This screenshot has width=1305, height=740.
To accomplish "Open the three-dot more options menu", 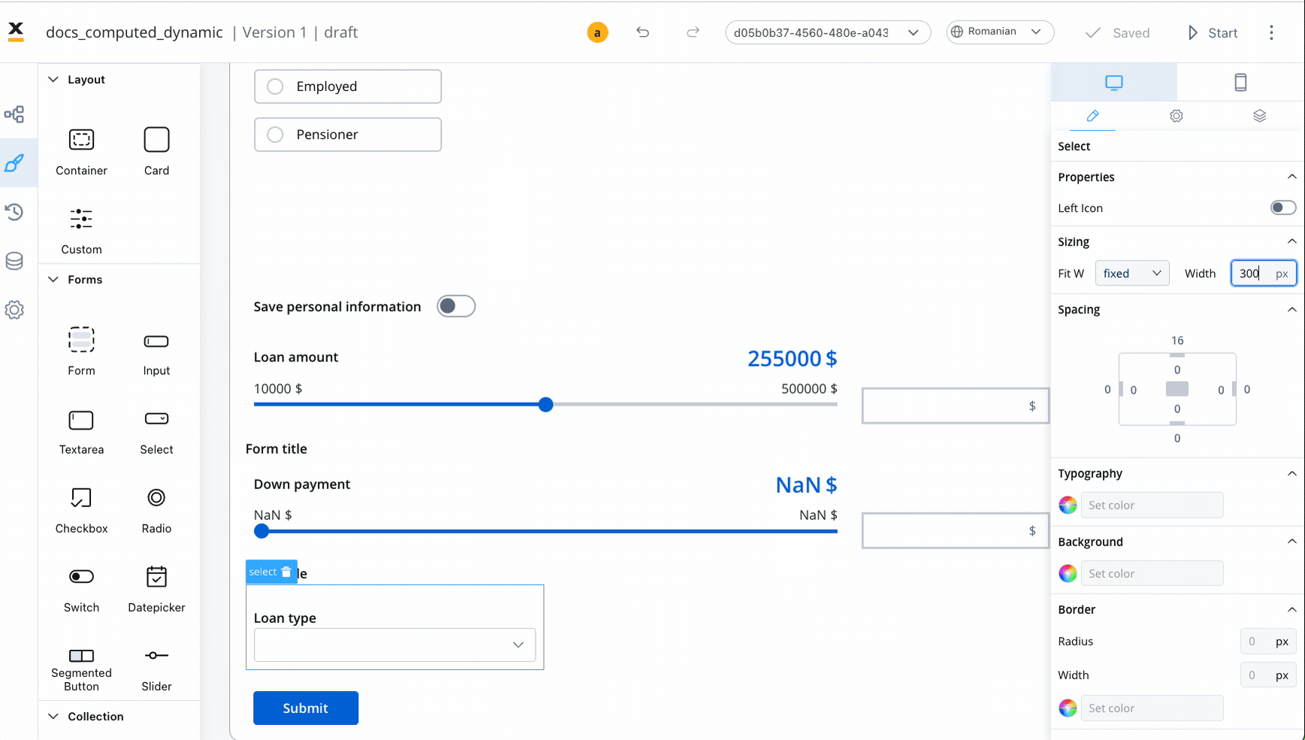I will click(x=1271, y=32).
